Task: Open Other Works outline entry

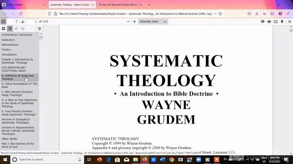Action: tap(9, 139)
